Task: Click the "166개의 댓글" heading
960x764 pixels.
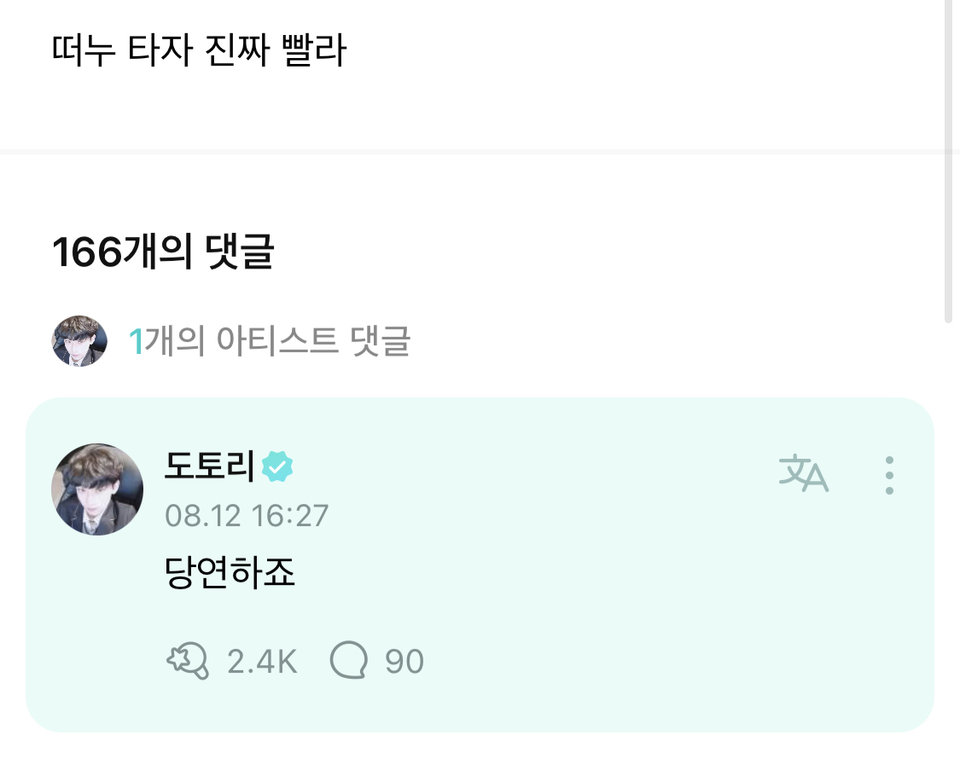Action: 163,252
